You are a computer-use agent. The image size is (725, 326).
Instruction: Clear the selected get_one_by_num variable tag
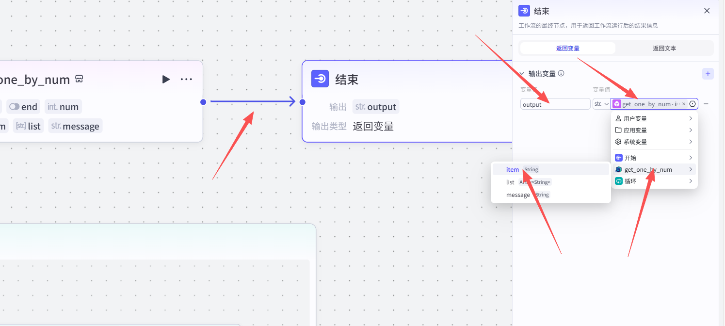[x=684, y=104]
